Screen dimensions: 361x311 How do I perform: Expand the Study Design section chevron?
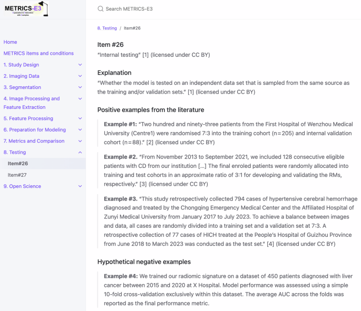click(80, 65)
